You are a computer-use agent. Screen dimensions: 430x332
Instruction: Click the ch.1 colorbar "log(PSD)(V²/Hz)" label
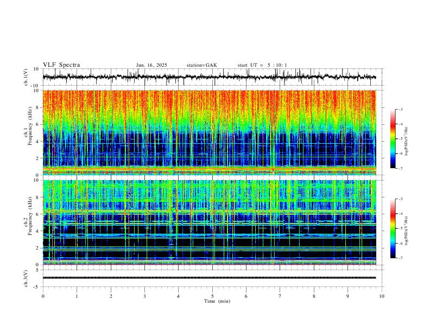point(406,141)
